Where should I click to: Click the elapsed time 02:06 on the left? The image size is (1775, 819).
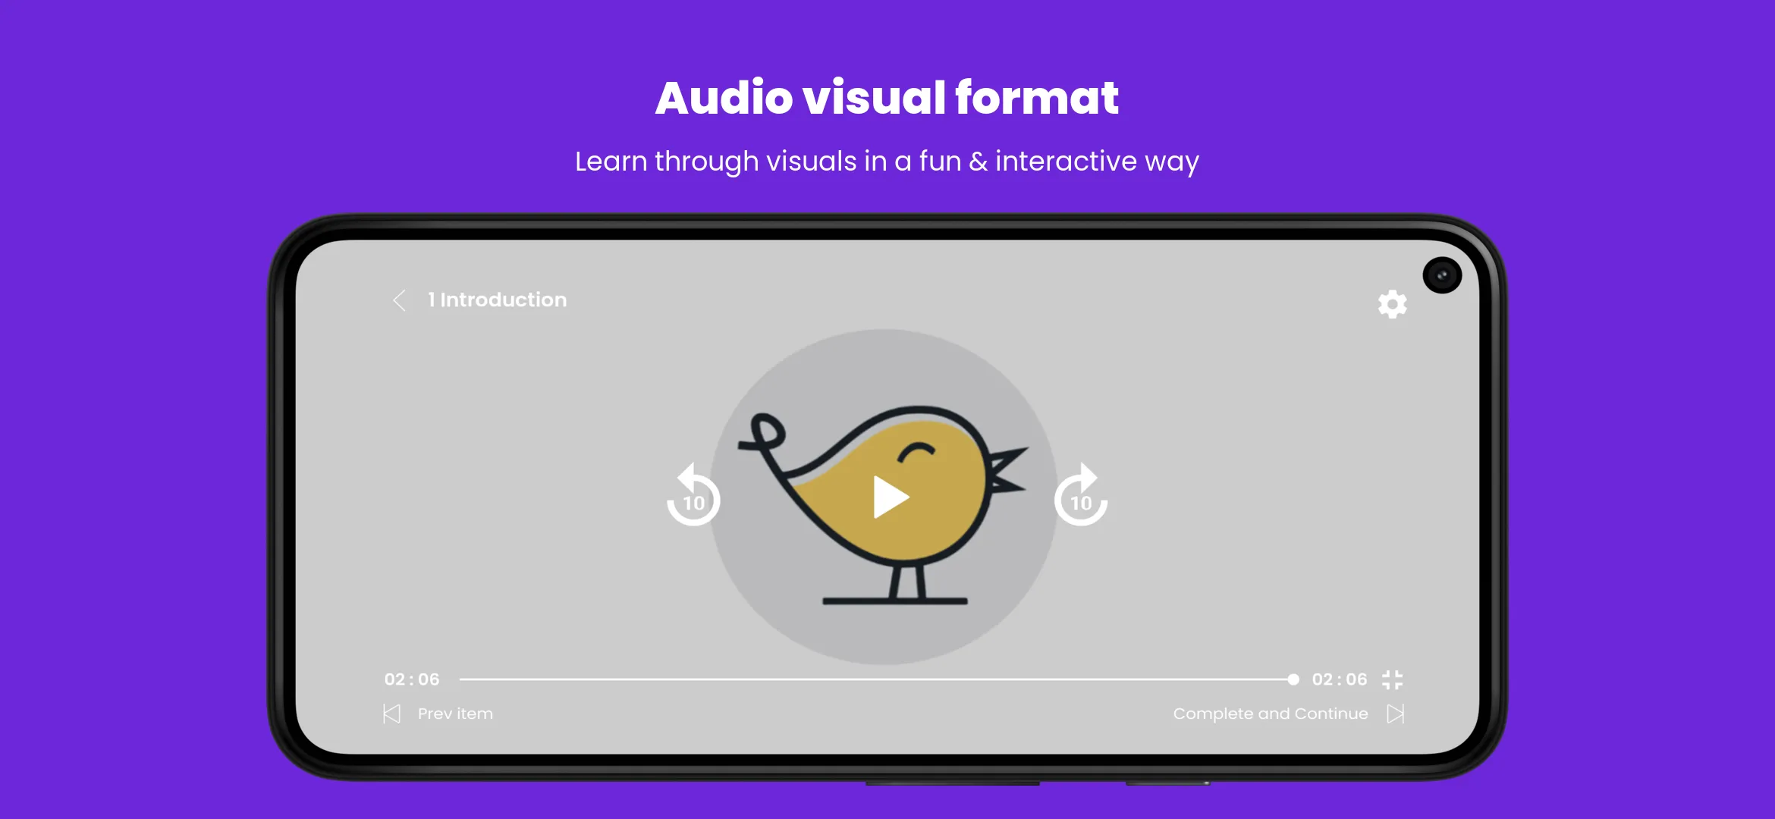pyautogui.click(x=412, y=679)
